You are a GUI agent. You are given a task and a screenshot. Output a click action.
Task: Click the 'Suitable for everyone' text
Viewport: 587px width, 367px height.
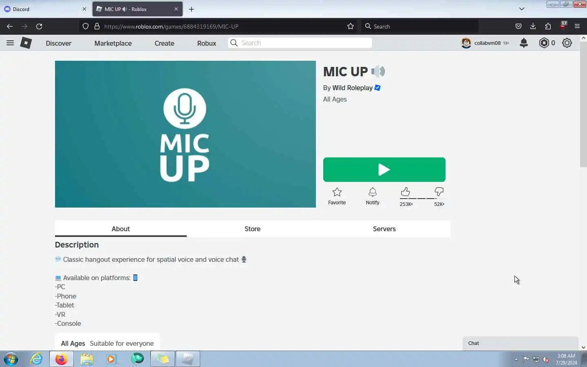pos(121,343)
